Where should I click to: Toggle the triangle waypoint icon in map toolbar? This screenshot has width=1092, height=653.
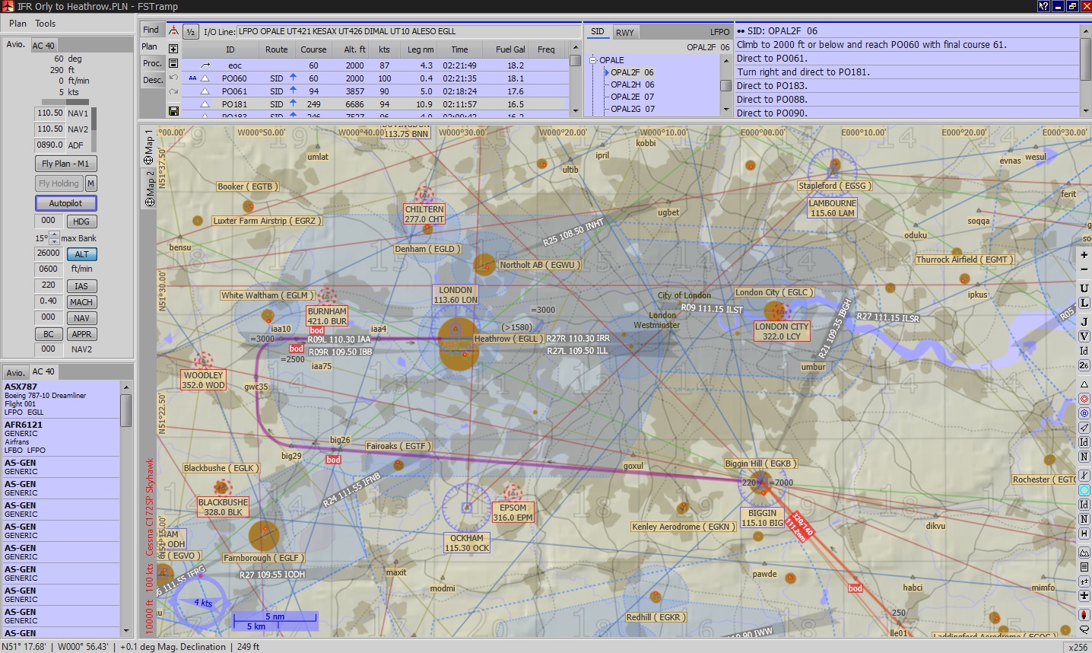click(1084, 384)
